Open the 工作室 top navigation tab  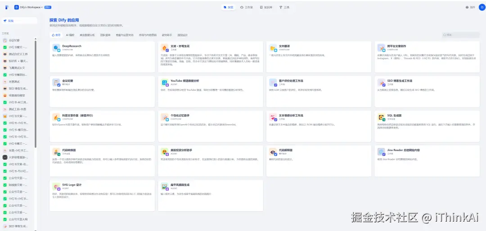247,7
